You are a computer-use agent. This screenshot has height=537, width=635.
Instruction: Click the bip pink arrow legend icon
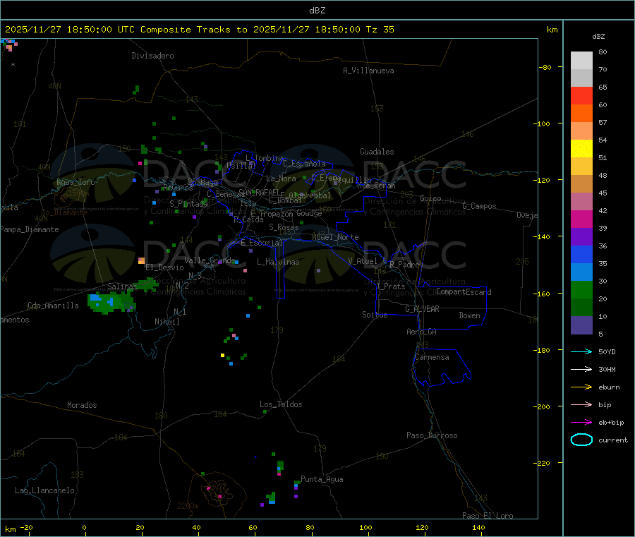(x=581, y=404)
